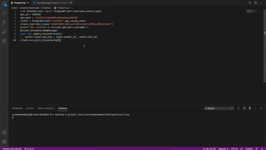Click '@client.on(events.NewMessage)' decorator line
The width and height of the screenshot is (266, 150).
tap(39, 30)
